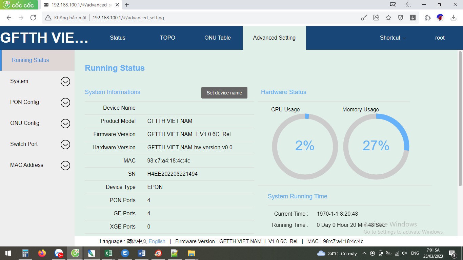Screen dimensions: 463x260
Task: Click the Set device name button
Action: coord(224,93)
